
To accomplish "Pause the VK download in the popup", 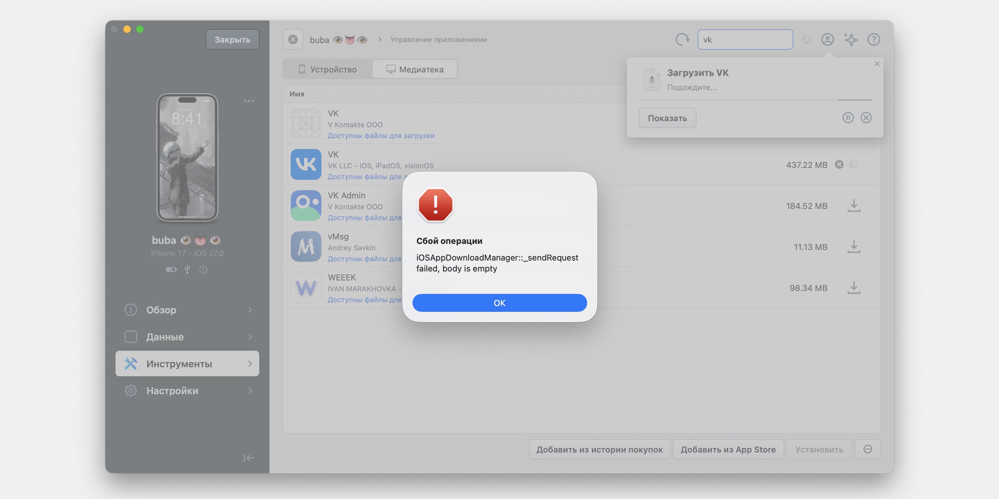I will pyautogui.click(x=848, y=118).
